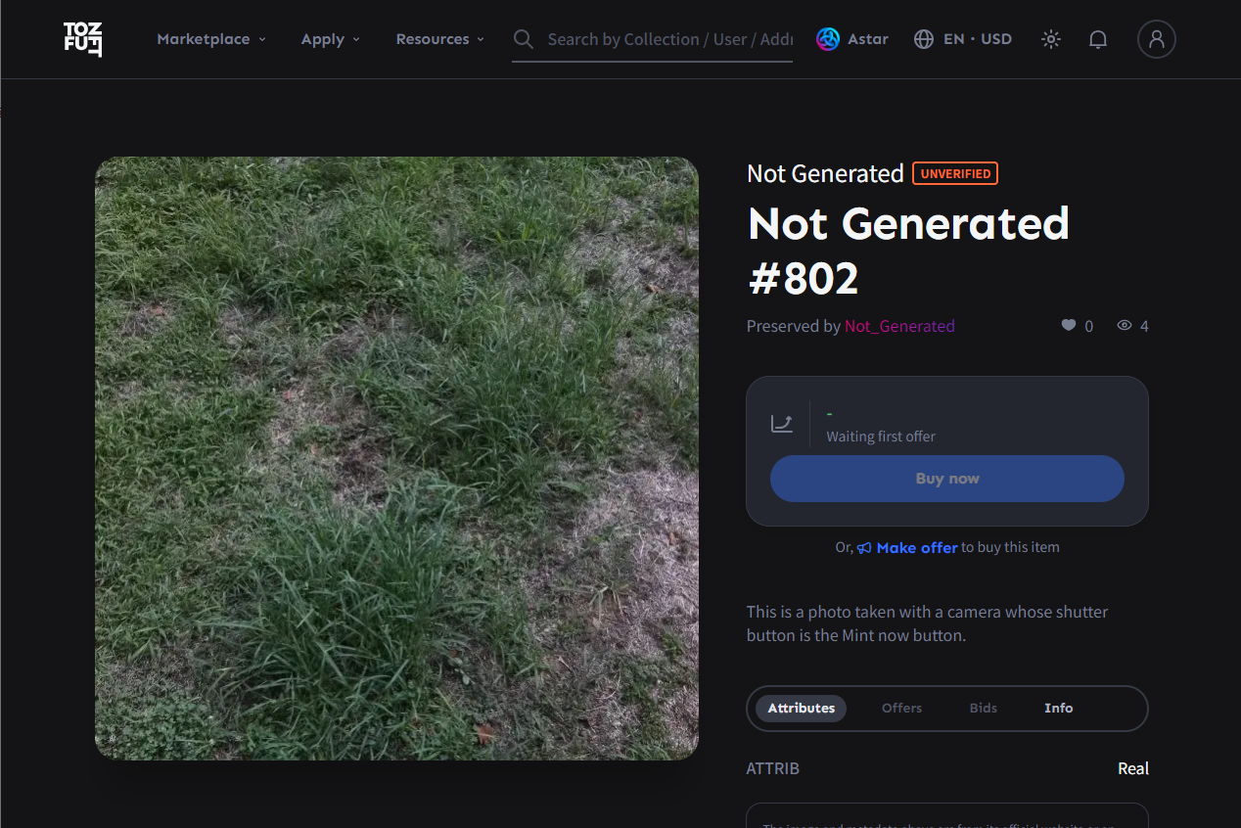The width and height of the screenshot is (1241, 828).
Task: Open the Not_Generated creator link
Action: pyautogui.click(x=899, y=326)
